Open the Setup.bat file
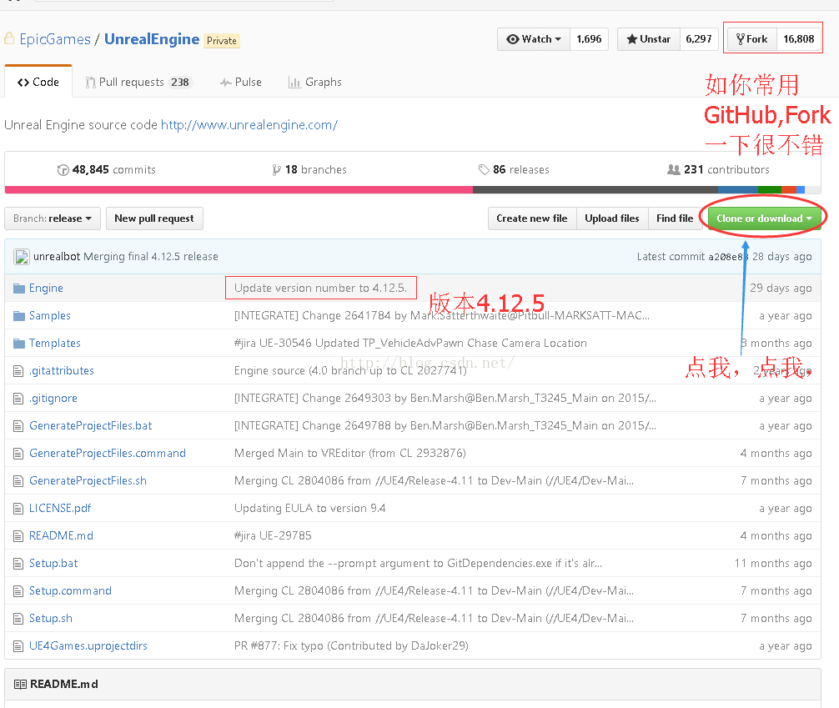This screenshot has height=708, width=839. tap(53, 564)
